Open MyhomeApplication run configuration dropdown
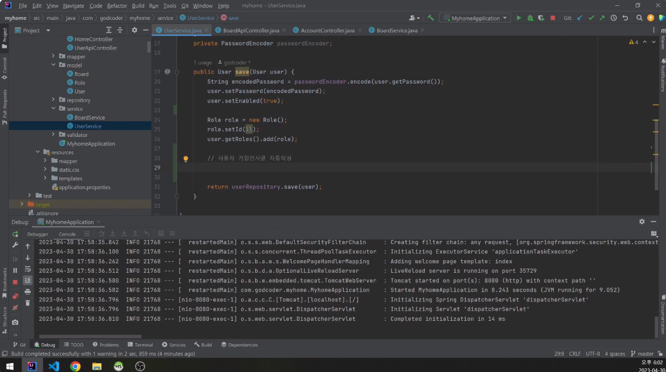The height and width of the screenshot is (372, 666). [x=475, y=18]
